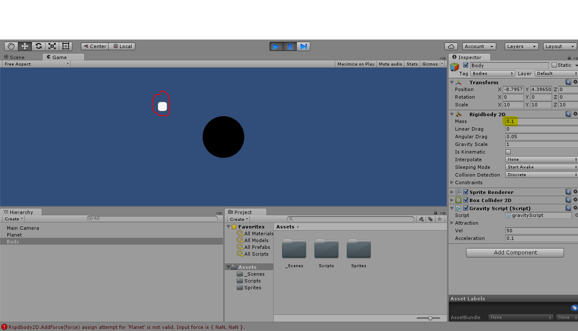Switch to the Scene tab

pos(14,57)
